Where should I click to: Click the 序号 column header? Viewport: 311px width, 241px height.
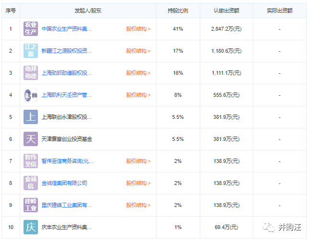click(x=11, y=11)
